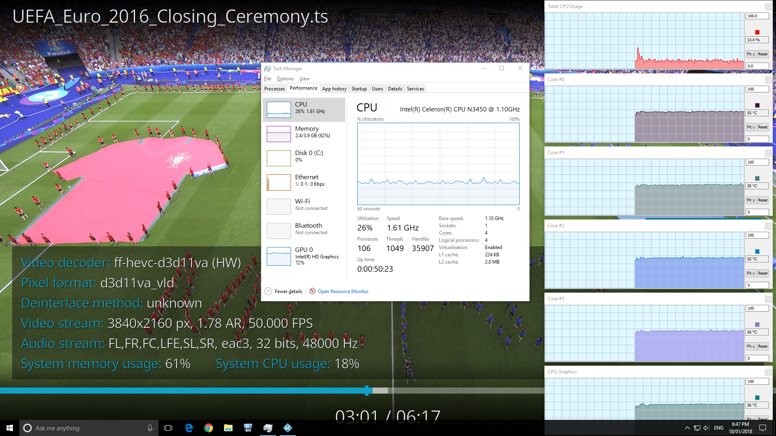Click Fit y in Core #3 gadget
Image resolution: width=776 pixels, height=436 pixels.
coord(751,346)
